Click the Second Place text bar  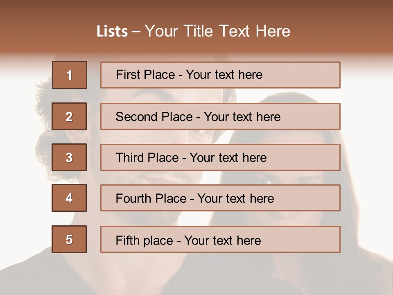pyautogui.click(x=220, y=116)
